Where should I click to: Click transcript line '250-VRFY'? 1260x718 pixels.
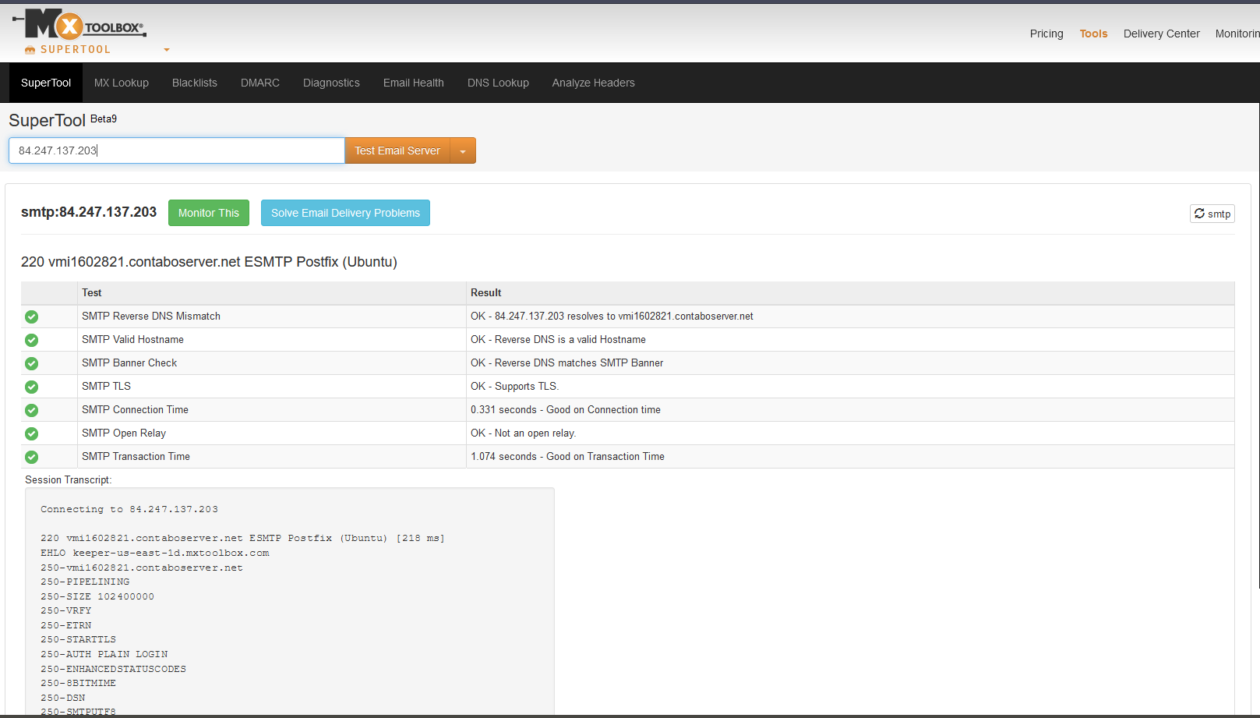pos(66,611)
